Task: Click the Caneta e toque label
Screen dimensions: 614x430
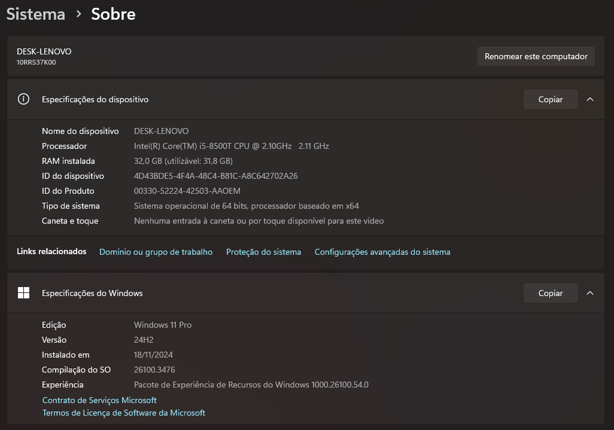Action: (70, 221)
